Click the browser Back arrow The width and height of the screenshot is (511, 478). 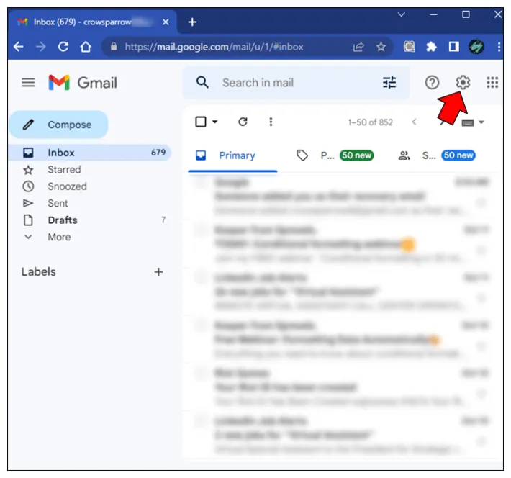19,47
